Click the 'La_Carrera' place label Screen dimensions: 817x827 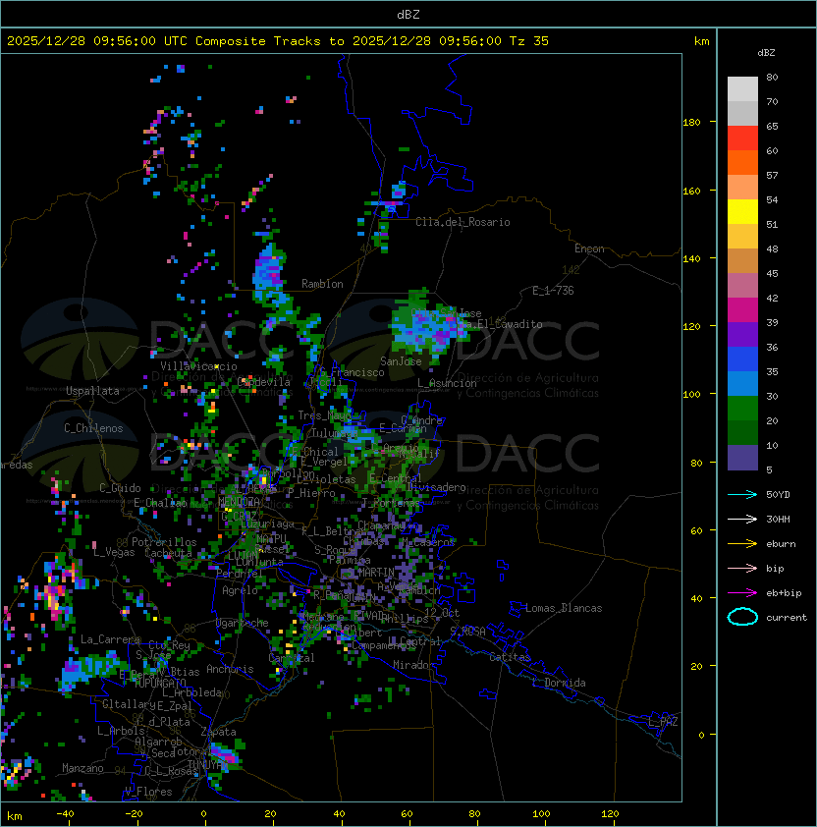(110, 639)
